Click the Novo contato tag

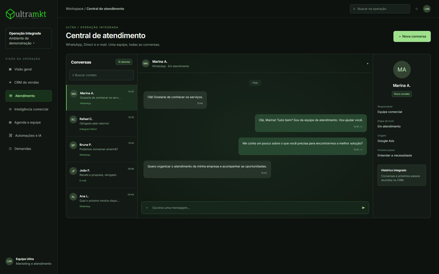(402, 94)
